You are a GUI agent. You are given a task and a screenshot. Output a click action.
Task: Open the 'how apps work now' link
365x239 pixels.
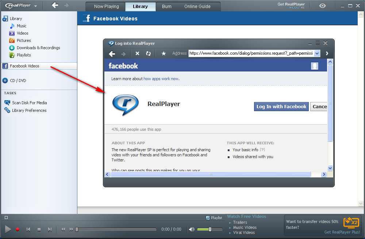pos(161,79)
